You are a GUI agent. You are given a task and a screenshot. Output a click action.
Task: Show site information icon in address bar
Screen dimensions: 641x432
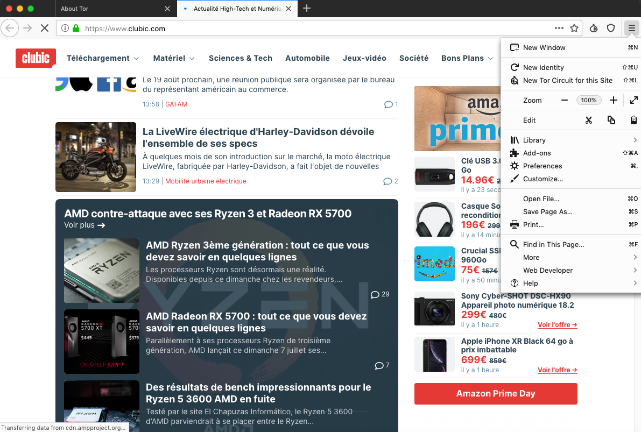(65, 28)
